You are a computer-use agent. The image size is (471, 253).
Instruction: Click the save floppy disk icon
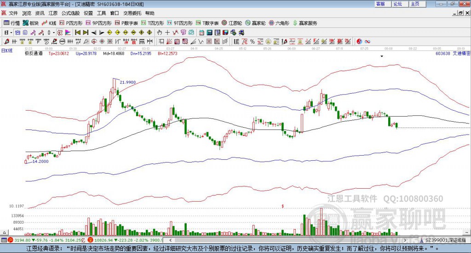(225, 33)
